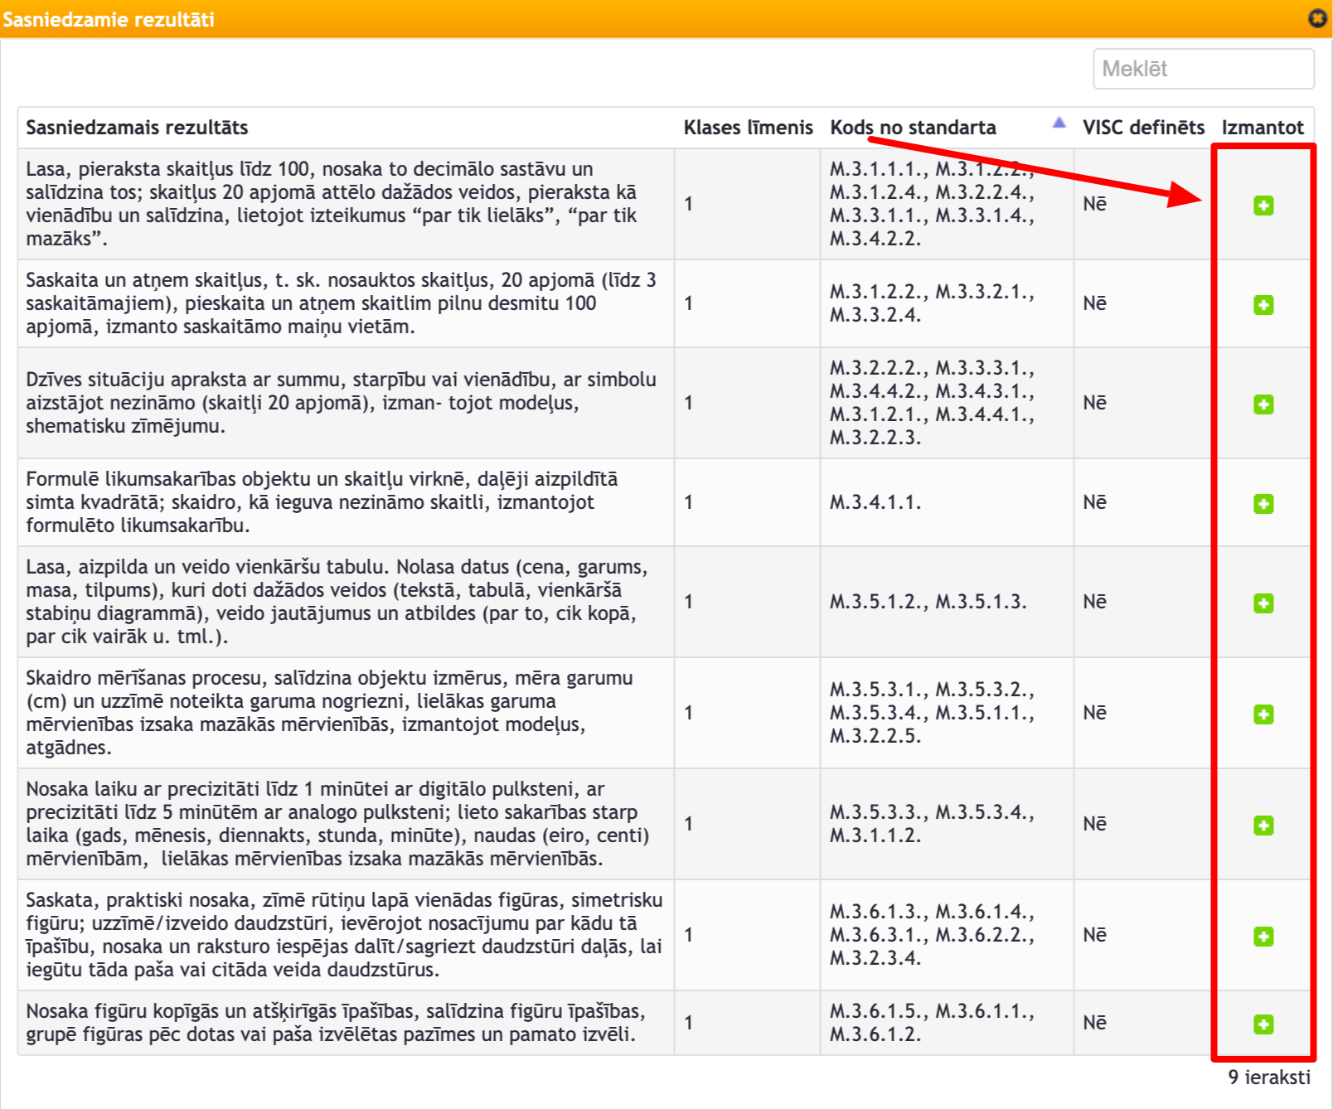The height and width of the screenshot is (1109, 1333).
Task: Close the Sasniedzamie rezultāti dialog
Action: (1317, 17)
